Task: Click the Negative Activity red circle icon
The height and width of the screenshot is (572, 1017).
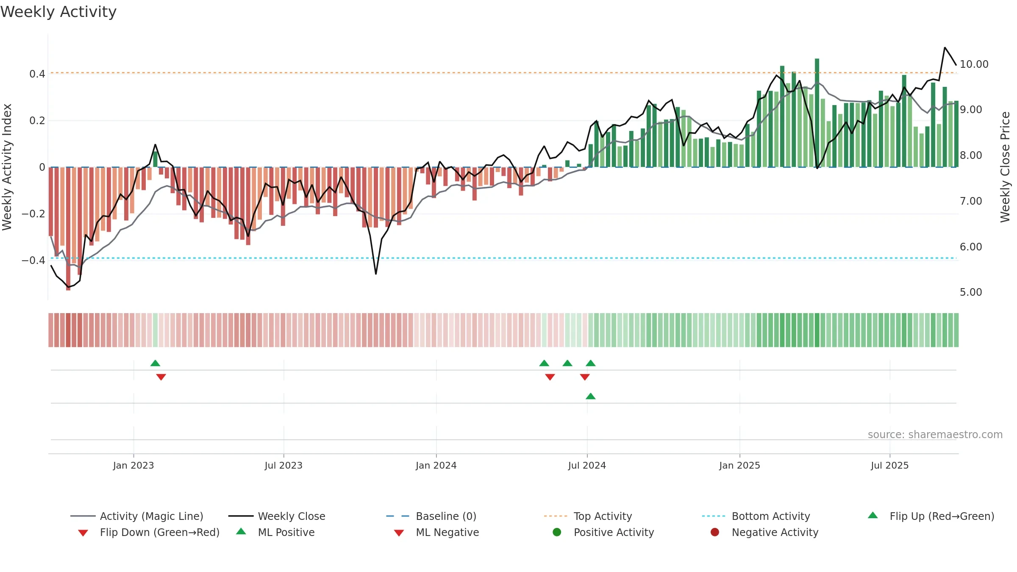Action: pos(715,532)
